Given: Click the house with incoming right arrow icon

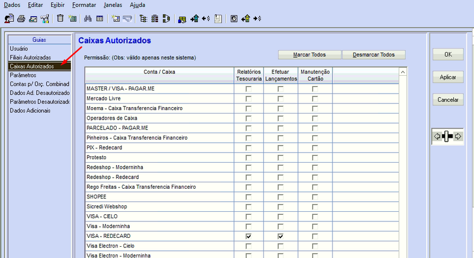Looking at the screenshot, I should [195, 19].
